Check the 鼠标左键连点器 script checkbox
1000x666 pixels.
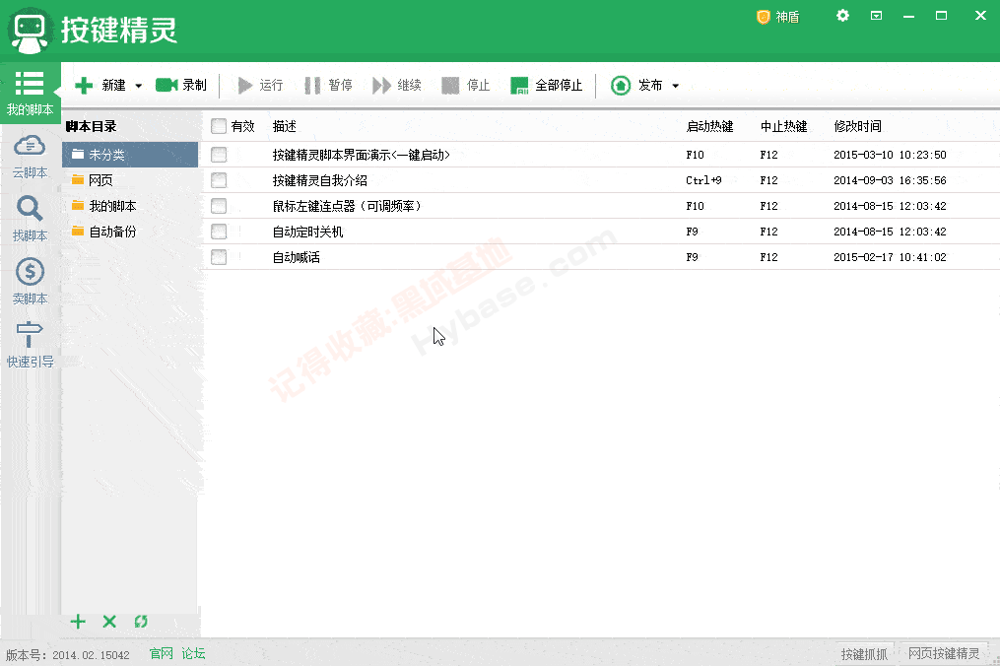click(219, 205)
